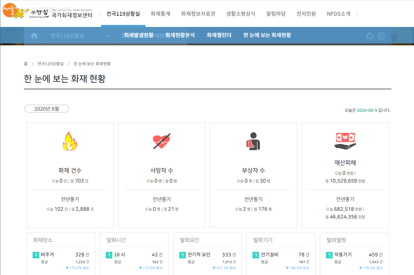This screenshot has width=414, height=275.
Task: Click the broken heart icon above 사망자 수
Action: (x=162, y=141)
